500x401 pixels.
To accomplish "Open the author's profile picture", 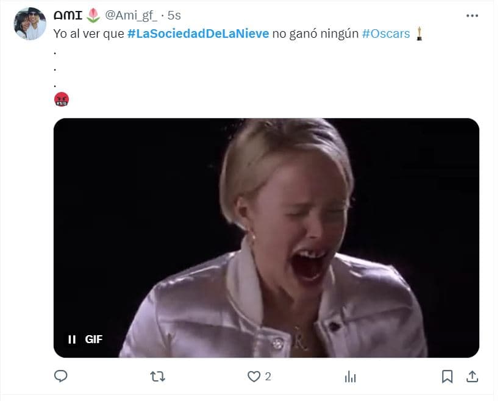I will 30,24.
